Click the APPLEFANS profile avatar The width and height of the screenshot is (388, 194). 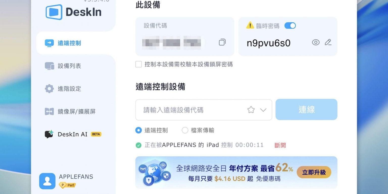[x=47, y=181]
